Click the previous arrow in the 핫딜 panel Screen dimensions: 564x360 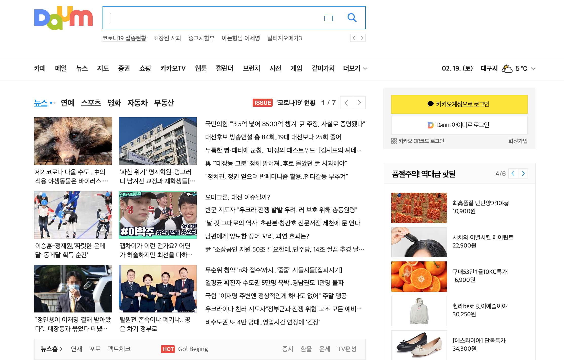[x=513, y=173]
